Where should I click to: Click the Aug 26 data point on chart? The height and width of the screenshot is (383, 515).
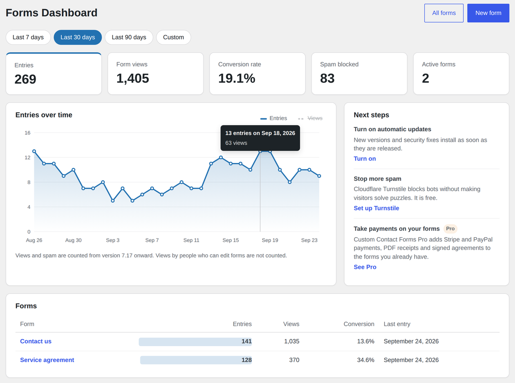tap(34, 151)
